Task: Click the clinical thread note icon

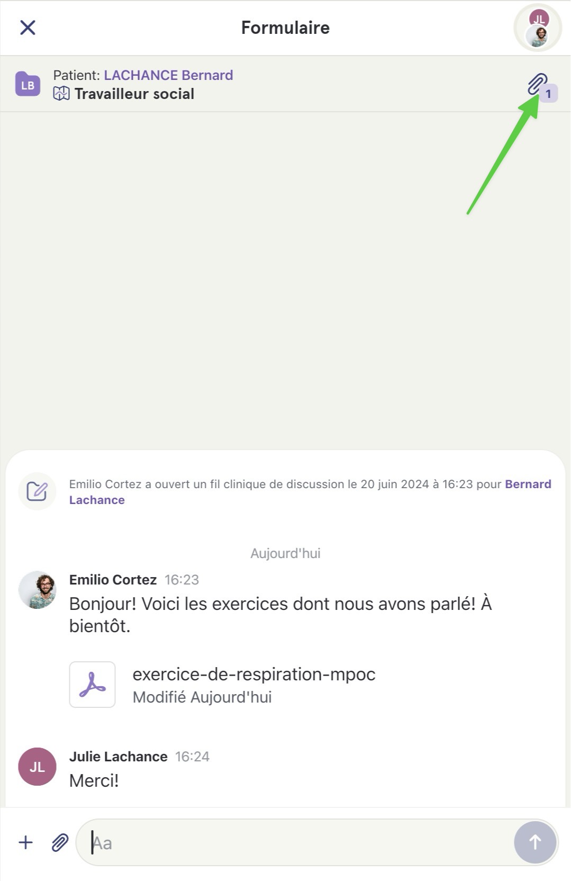Action: click(37, 491)
